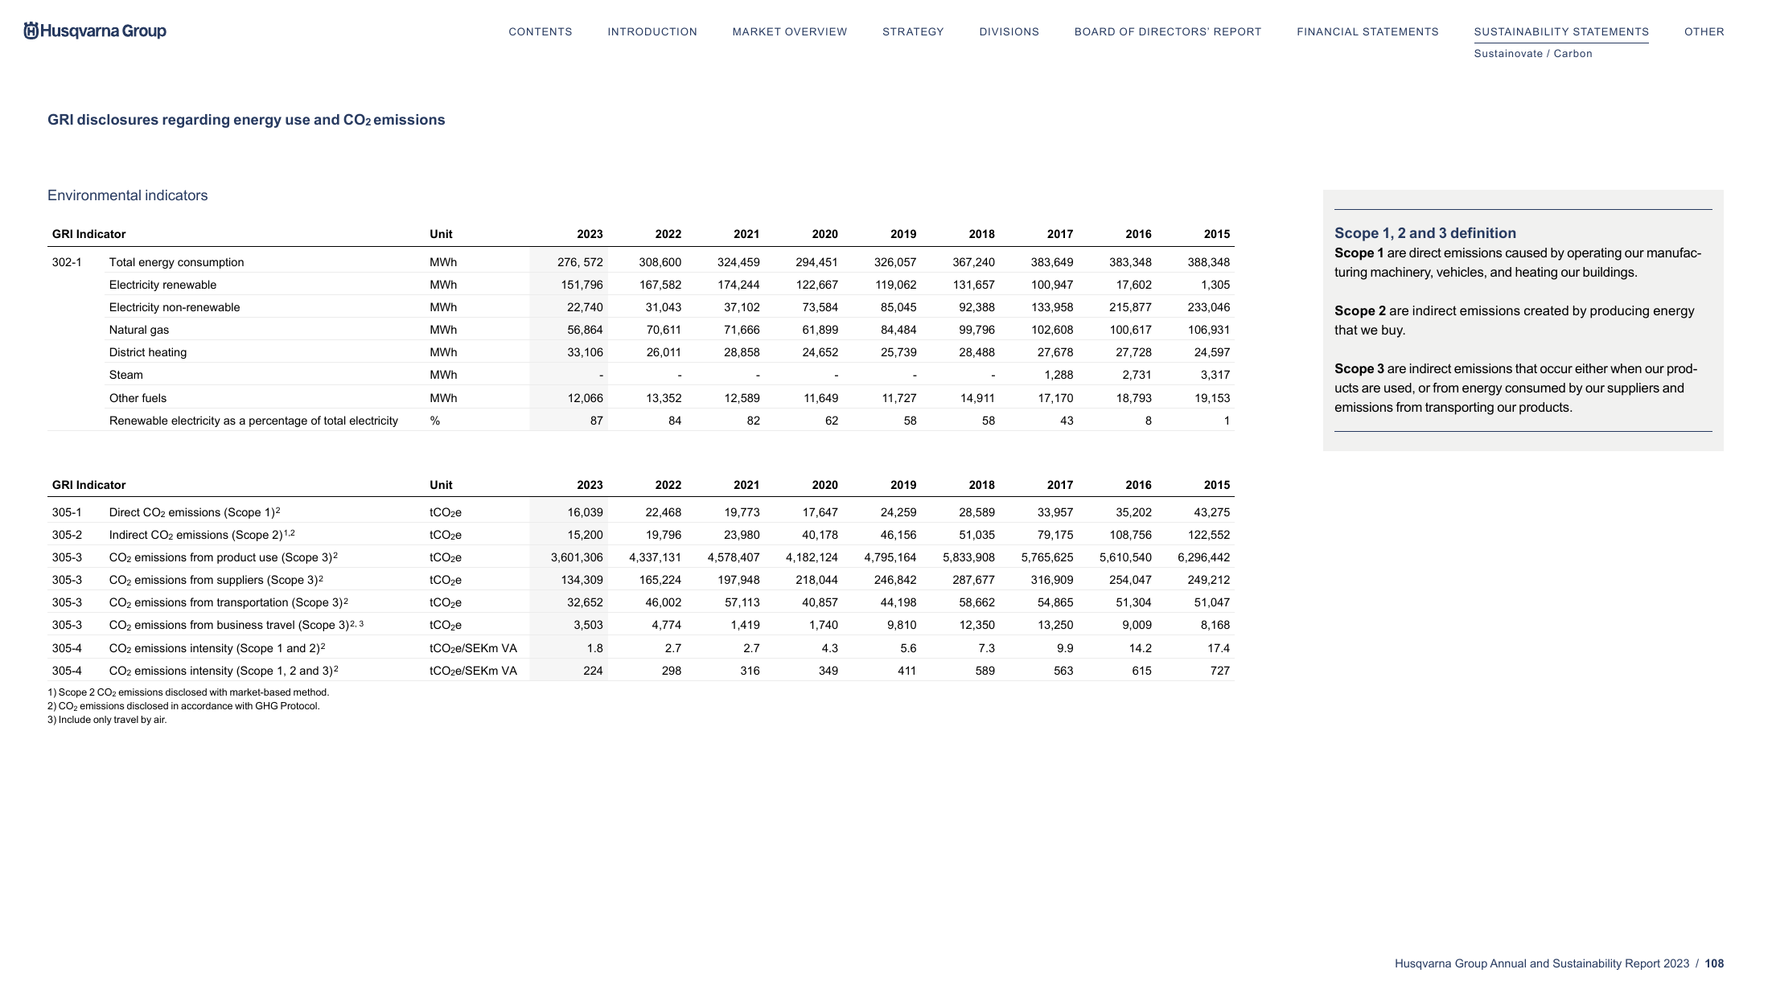Click the Electricity renewable row label
The width and height of the screenshot is (1772, 998).
(162, 285)
